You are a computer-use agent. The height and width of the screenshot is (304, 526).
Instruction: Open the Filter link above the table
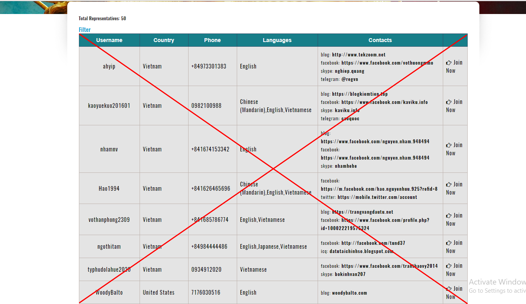[x=85, y=30]
